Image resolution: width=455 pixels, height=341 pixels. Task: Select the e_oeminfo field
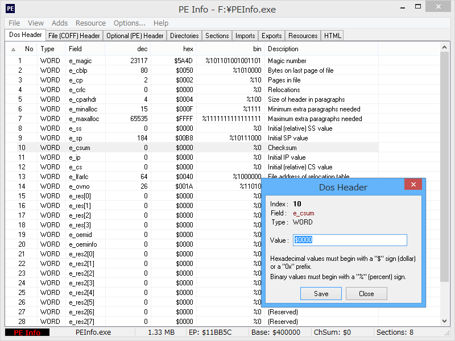pyautogui.click(x=82, y=244)
